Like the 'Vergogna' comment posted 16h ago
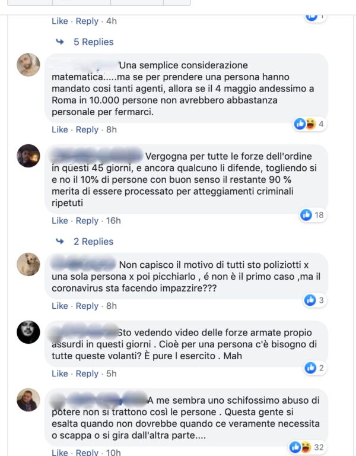 [59, 220]
